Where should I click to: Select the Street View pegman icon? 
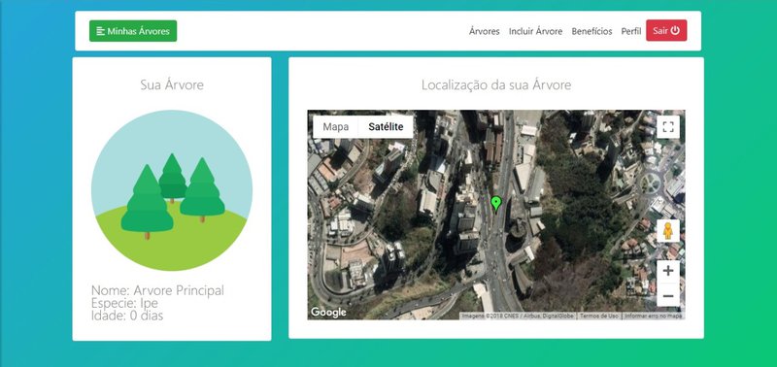tap(668, 231)
